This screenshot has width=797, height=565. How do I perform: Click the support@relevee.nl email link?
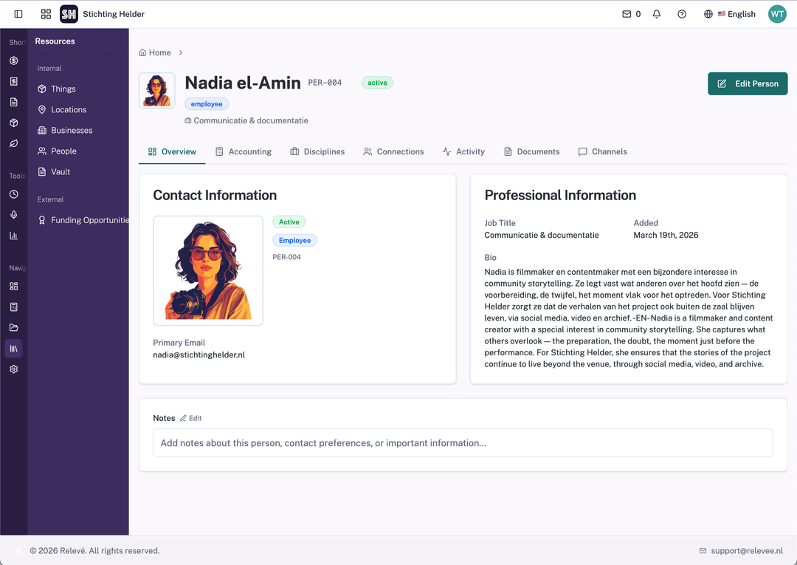[x=746, y=550]
